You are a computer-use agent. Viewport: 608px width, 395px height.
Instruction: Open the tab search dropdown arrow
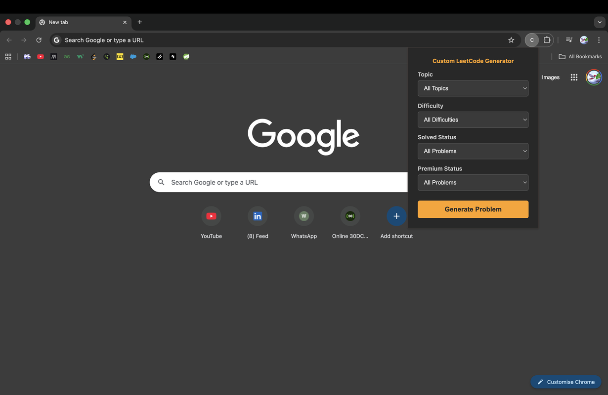pos(599,22)
